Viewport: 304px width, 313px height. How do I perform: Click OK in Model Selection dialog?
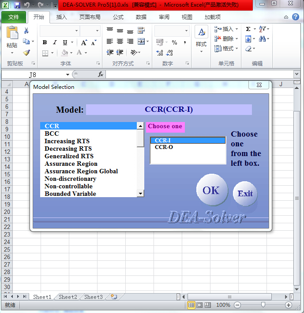[x=212, y=190]
